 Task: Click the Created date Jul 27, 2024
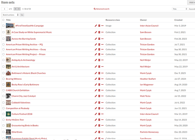(180, 79)
